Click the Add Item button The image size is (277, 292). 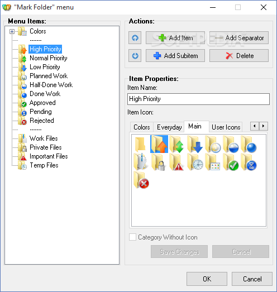click(x=175, y=38)
